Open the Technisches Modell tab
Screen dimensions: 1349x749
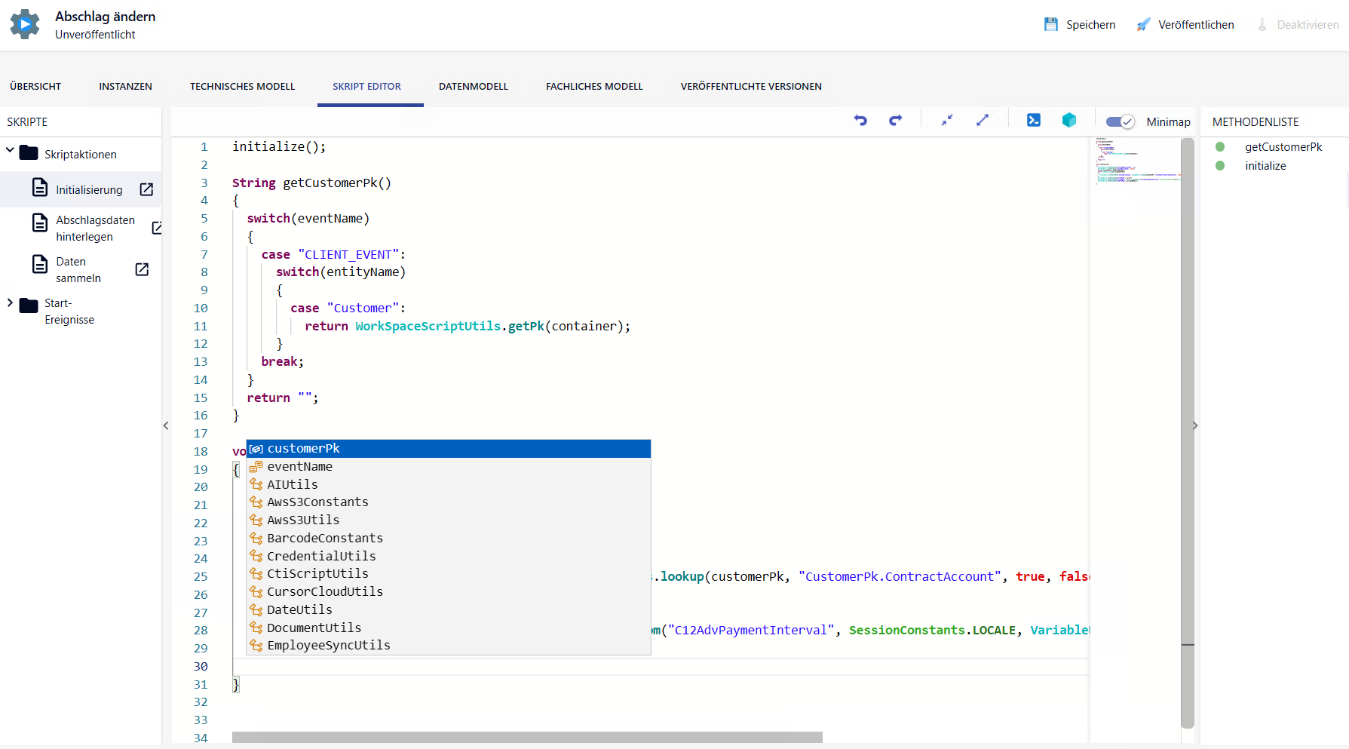242,87
